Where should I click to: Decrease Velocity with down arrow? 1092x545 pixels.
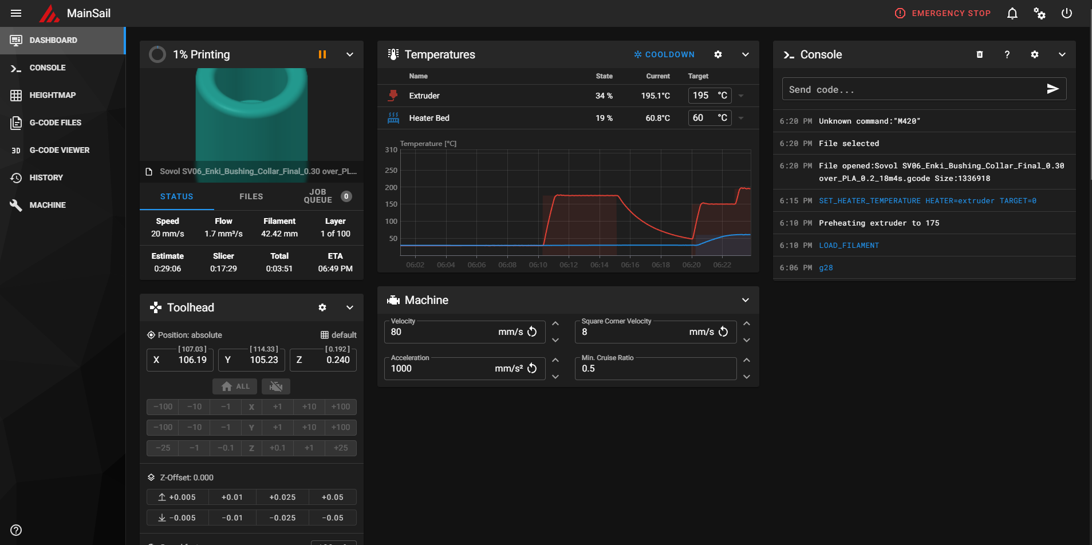pyautogui.click(x=555, y=340)
